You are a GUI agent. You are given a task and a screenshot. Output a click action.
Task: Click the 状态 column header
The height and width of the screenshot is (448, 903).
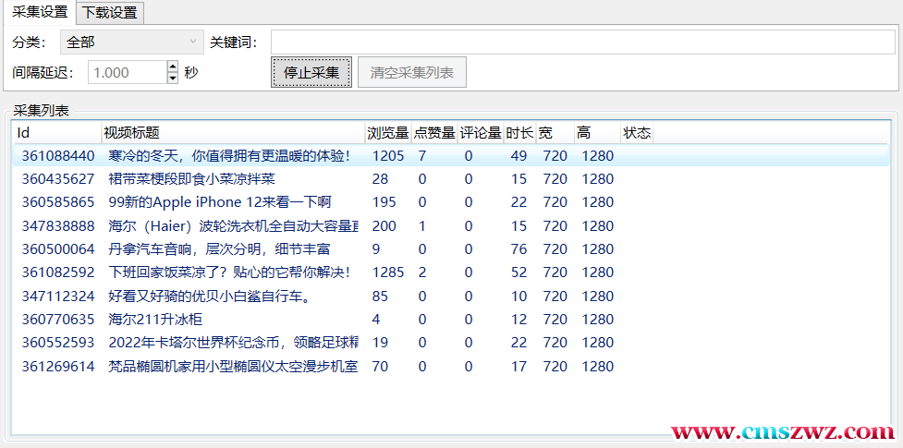pos(636,133)
